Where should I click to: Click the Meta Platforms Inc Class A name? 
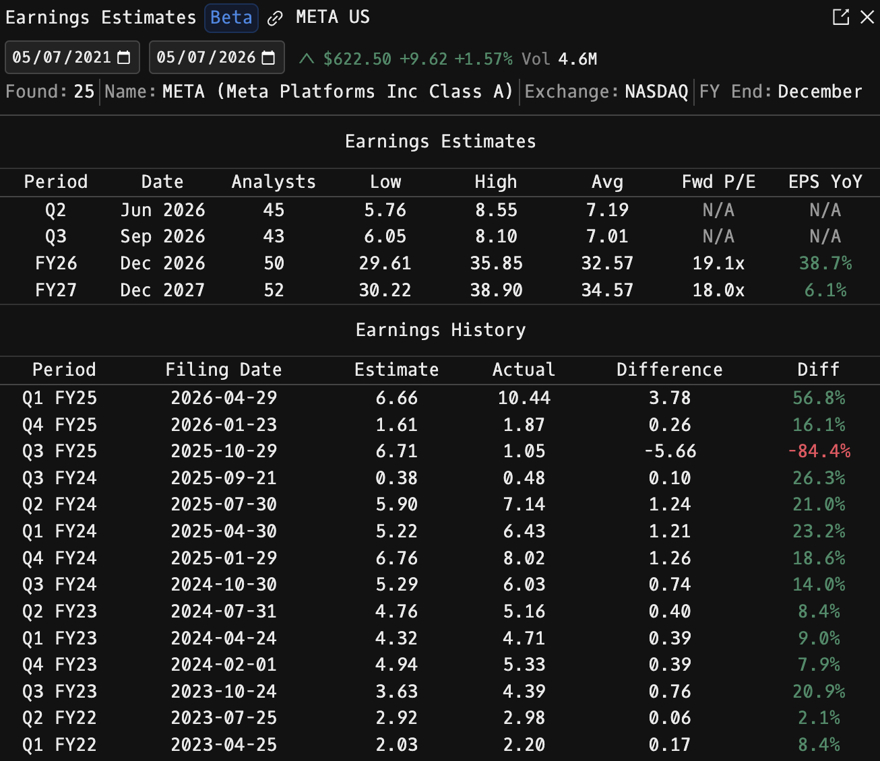338,92
